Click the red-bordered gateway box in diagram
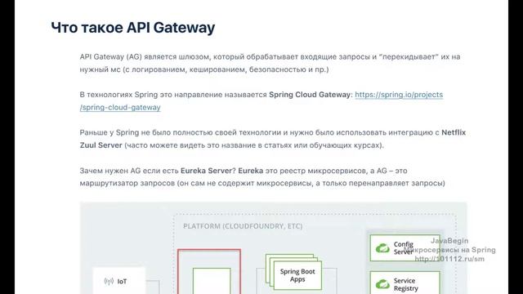The width and height of the screenshot is (523, 294). click(x=209, y=271)
